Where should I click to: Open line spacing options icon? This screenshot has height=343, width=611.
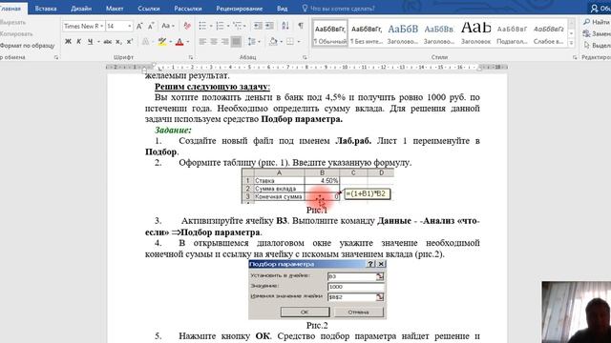(x=251, y=41)
